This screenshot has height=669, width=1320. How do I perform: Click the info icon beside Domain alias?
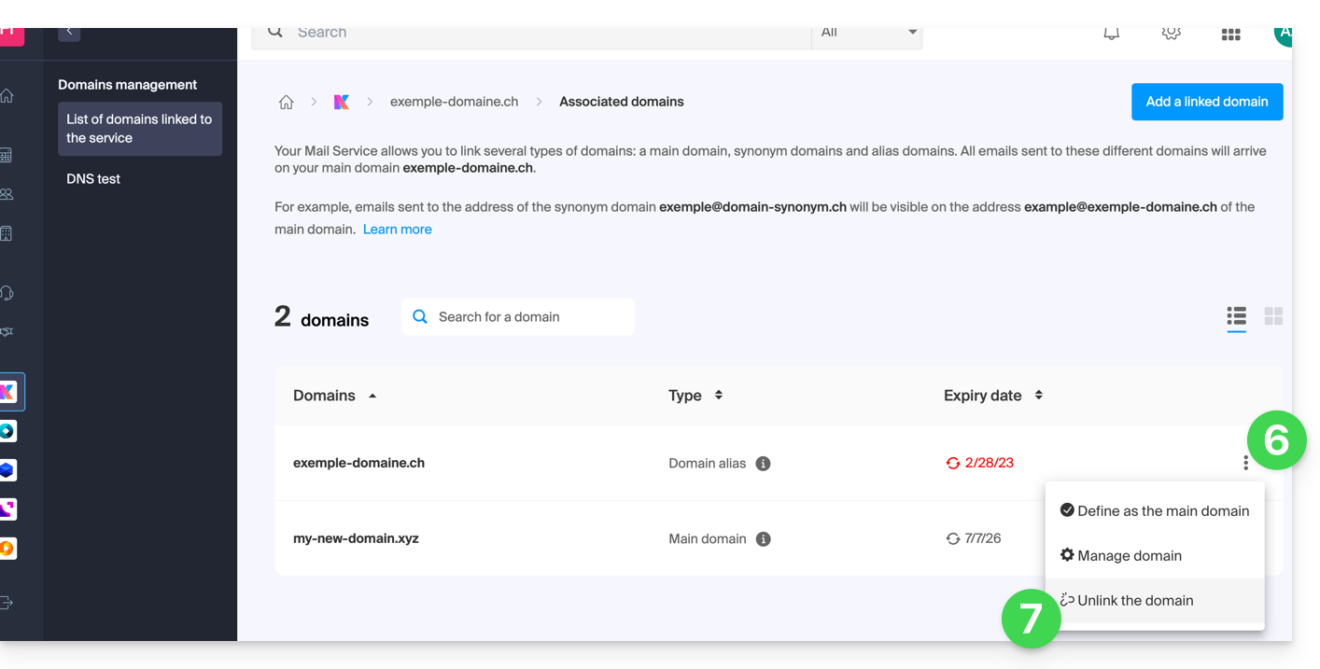[763, 464]
